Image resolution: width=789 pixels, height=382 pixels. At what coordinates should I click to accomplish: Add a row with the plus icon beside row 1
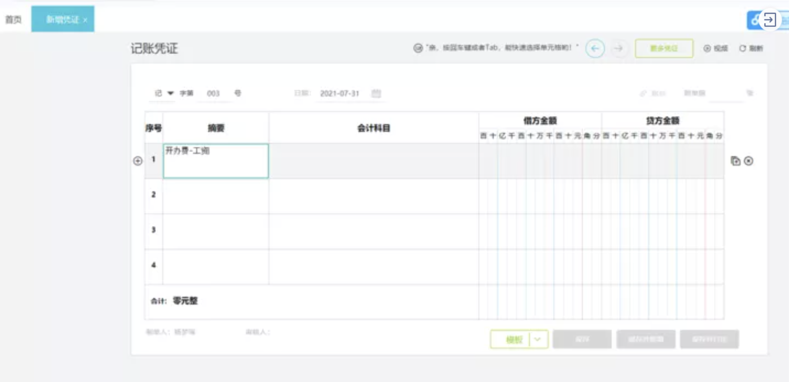(138, 161)
